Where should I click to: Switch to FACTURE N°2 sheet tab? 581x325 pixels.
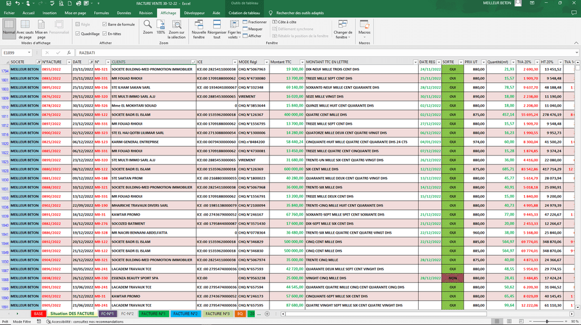tap(186, 314)
